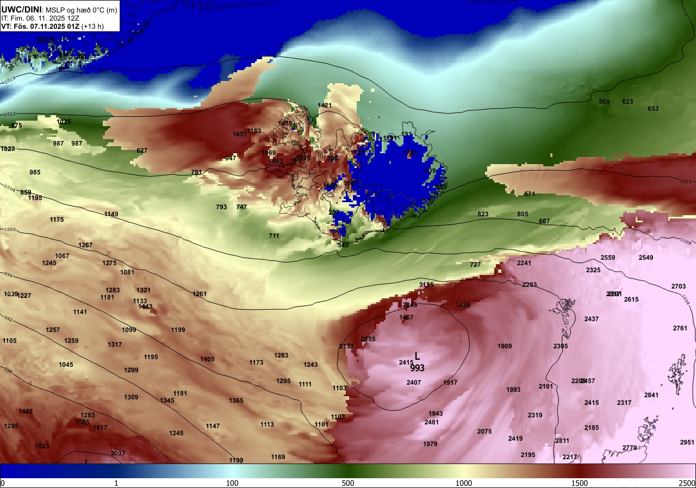Click the 1523 height value

pos(42,446)
